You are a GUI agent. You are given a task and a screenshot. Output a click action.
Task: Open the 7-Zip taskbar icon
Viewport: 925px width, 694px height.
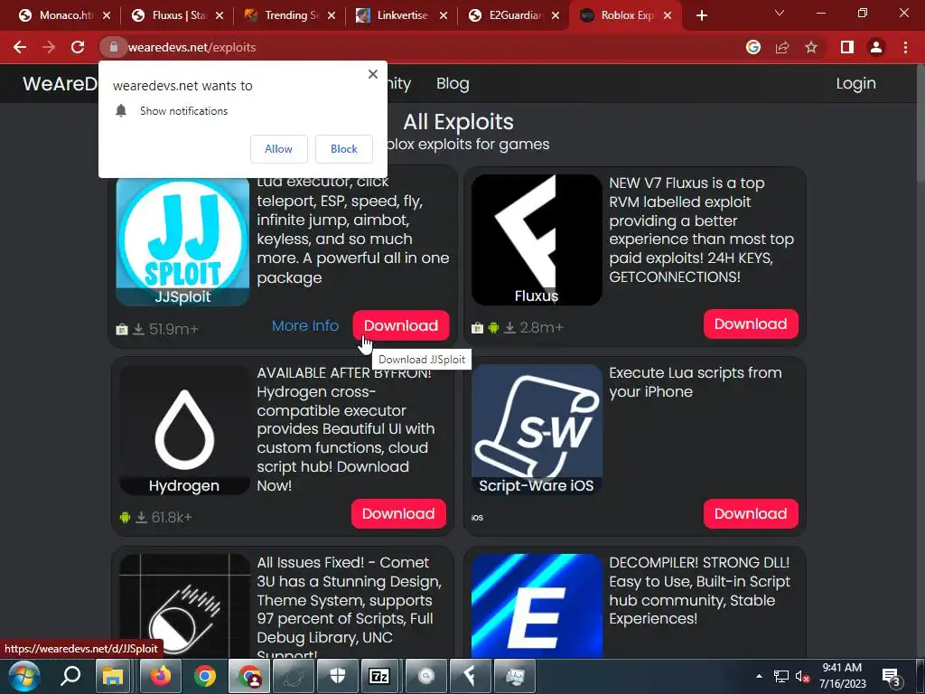[378, 676]
